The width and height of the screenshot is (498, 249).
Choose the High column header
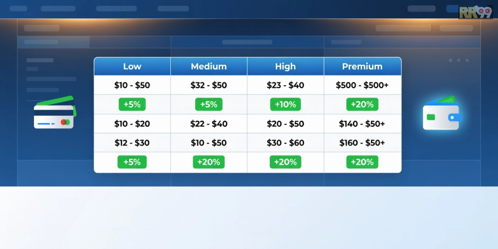coord(285,66)
